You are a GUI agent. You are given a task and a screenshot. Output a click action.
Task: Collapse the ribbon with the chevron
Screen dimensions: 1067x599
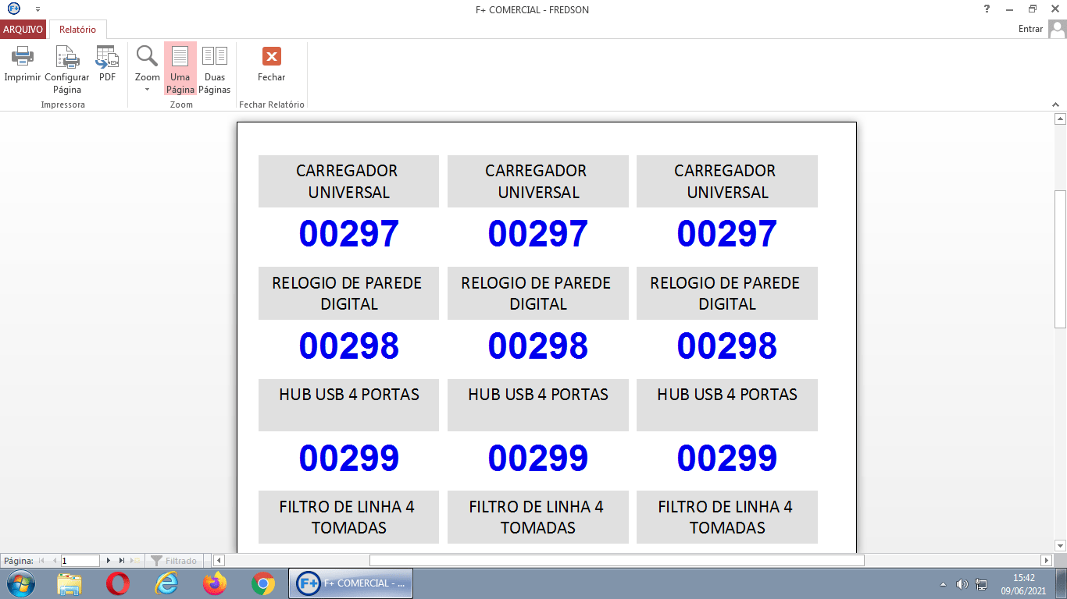(x=1056, y=104)
